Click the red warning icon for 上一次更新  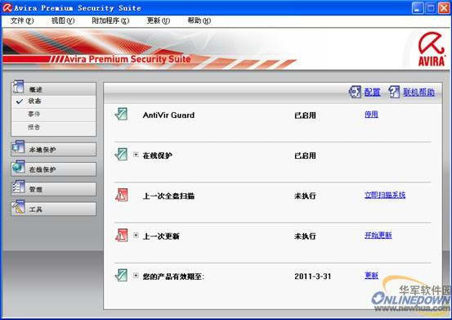tap(121, 235)
